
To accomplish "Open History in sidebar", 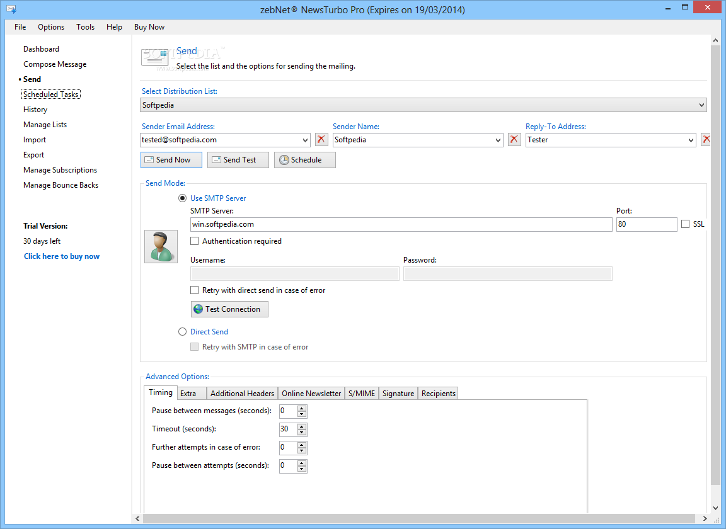I will coord(35,110).
